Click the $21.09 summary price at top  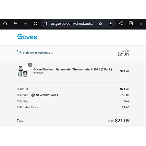[123, 54]
